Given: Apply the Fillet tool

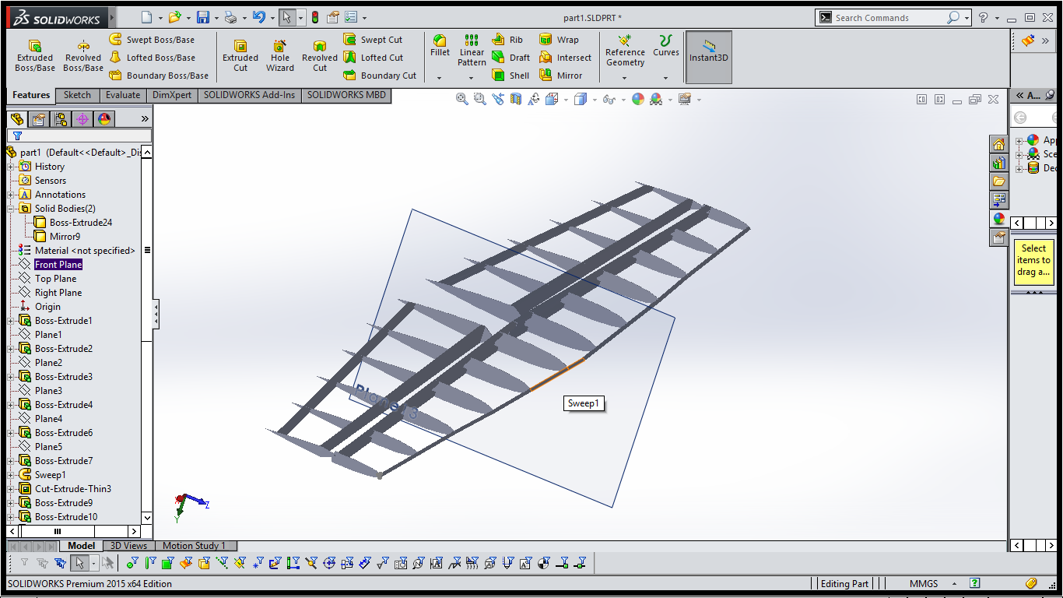Looking at the screenshot, I should pos(440,46).
